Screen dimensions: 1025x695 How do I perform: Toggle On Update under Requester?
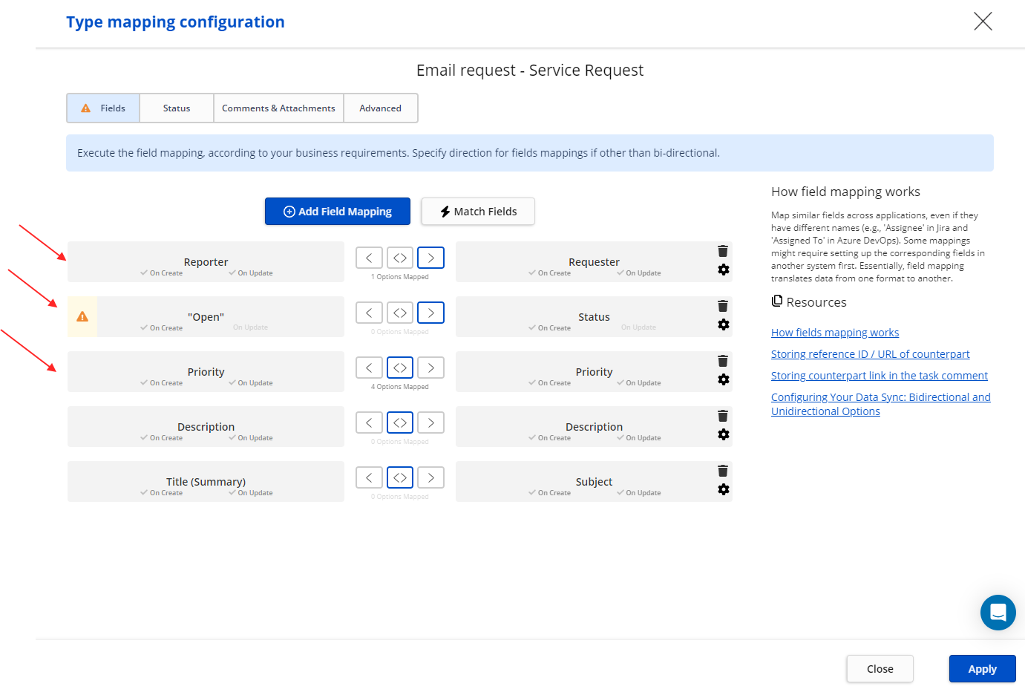click(639, 273)
